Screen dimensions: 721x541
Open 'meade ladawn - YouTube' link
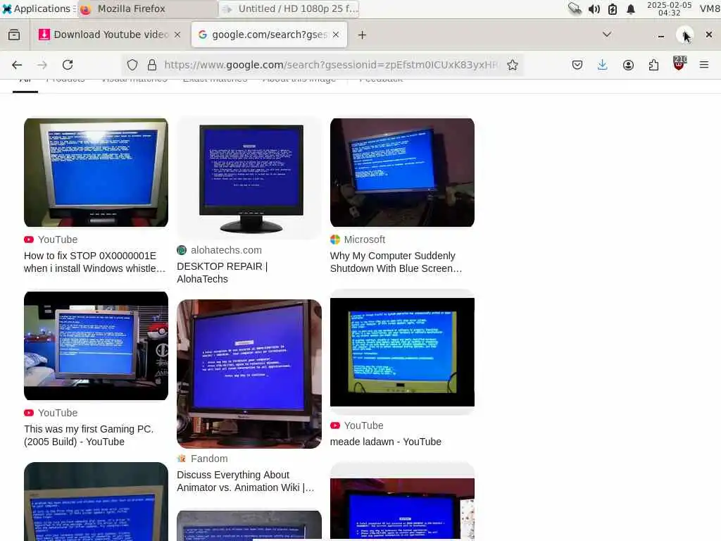(x=386, y=442)
